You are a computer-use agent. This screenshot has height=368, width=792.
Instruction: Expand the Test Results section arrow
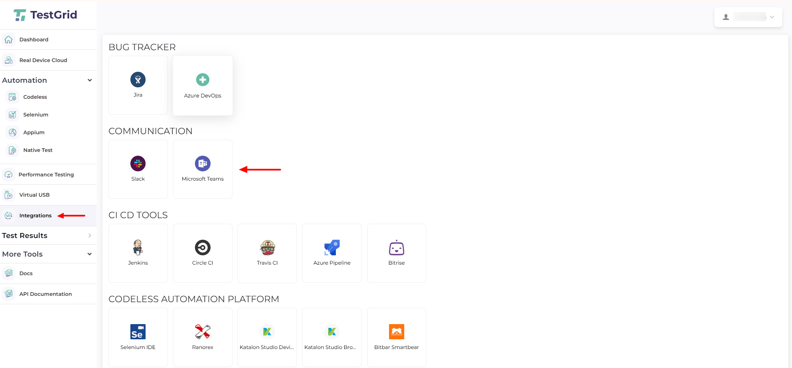coord(89,235)
